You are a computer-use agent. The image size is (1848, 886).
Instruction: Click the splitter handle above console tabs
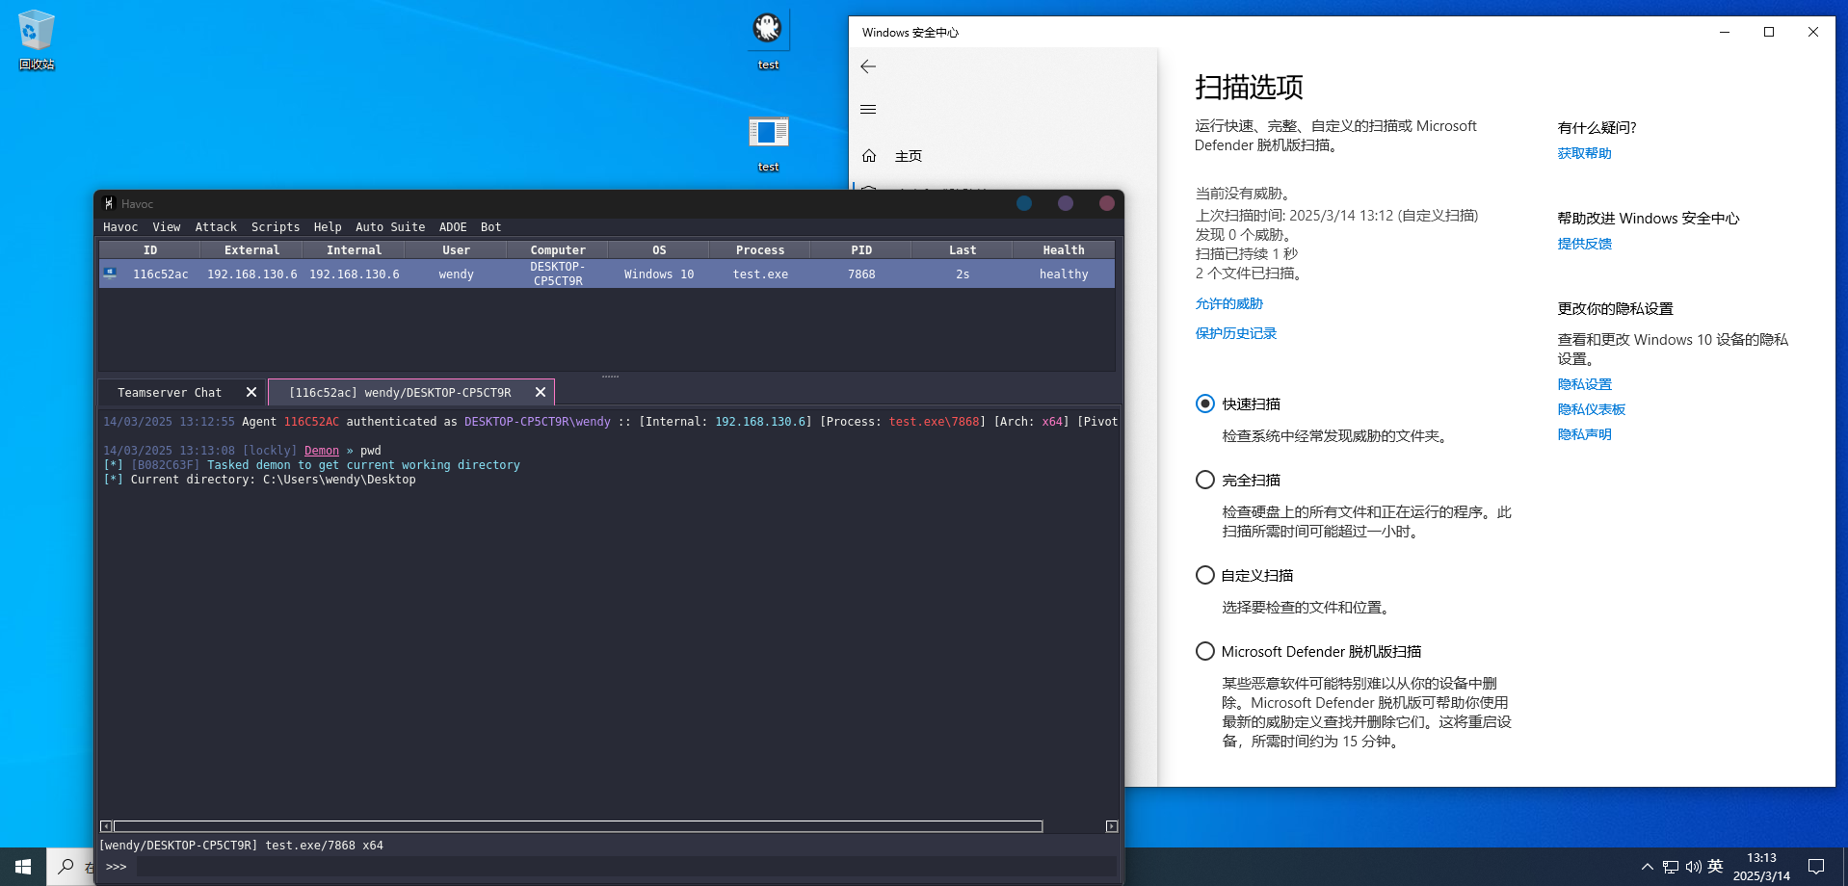click(x=610, y=376)
